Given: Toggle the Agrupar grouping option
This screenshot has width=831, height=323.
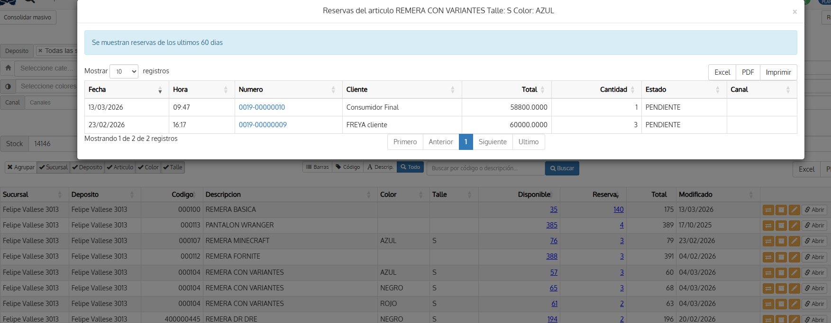Looking at the screenshot, I should point(21,167).
